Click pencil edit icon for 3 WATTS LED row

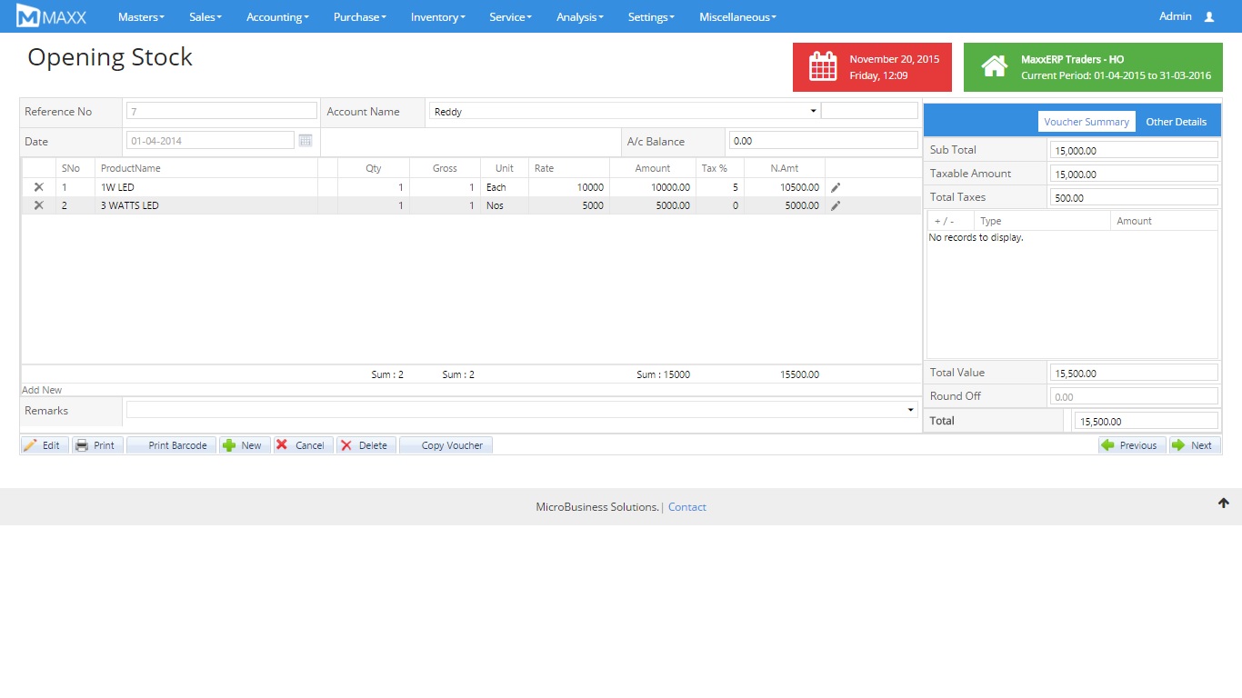(x=836, y=205)
